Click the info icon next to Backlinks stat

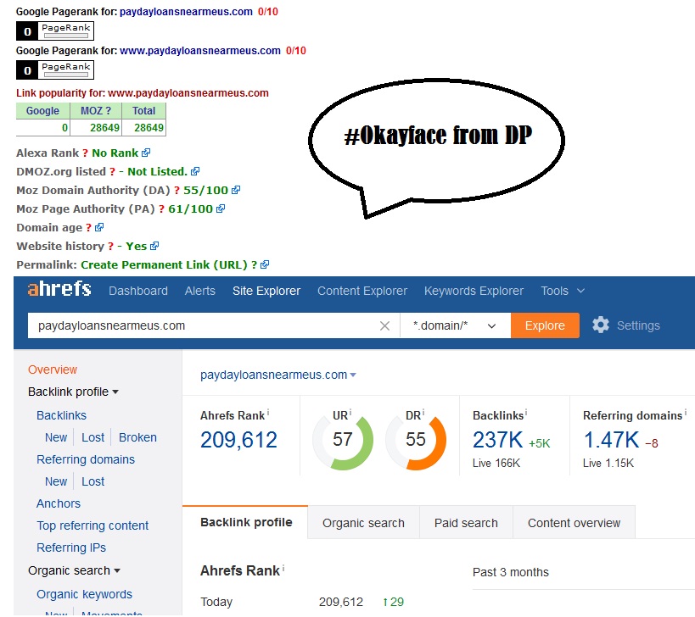click(526, 413)
